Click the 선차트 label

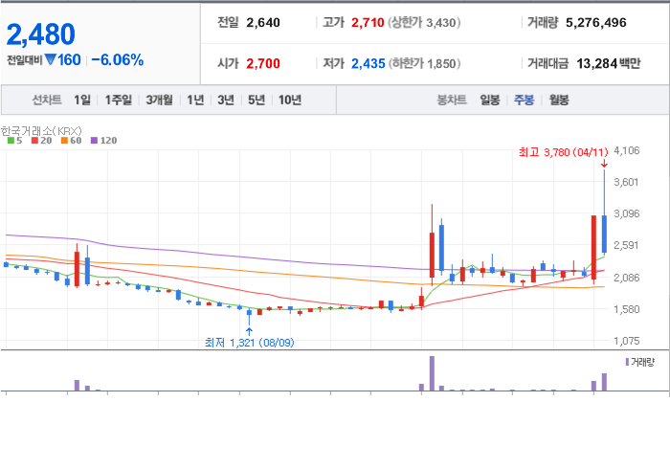(x=47, y=100)
